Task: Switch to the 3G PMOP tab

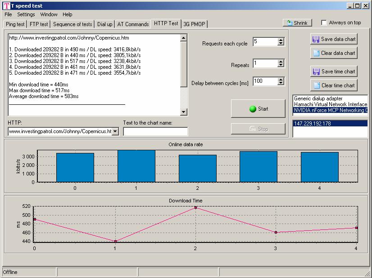Action: [x=194, y=24]
